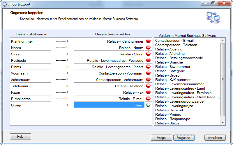This screenshot has width=233, height=145.
Task: Select Relatie - KvK-nummer list entry
Action: (173, 80)
